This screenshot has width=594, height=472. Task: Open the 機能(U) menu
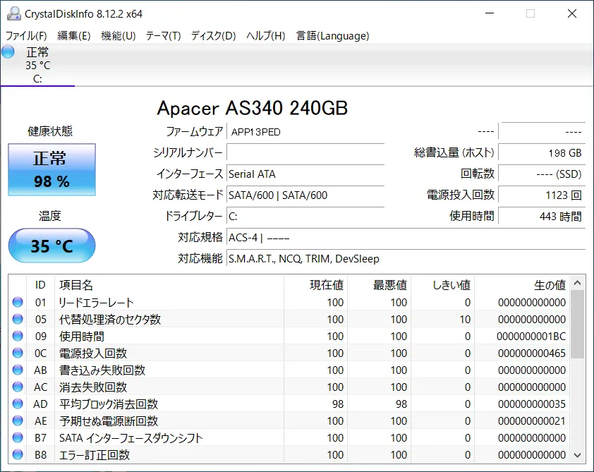(119, 35)
